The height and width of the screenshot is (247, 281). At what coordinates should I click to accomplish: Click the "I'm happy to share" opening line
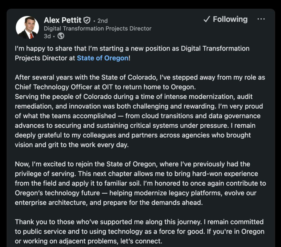[x=132, y=49]
